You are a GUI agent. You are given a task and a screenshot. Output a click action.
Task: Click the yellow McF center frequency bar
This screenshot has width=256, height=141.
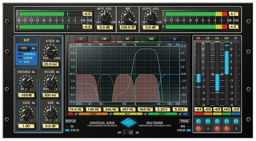(128, 114)
